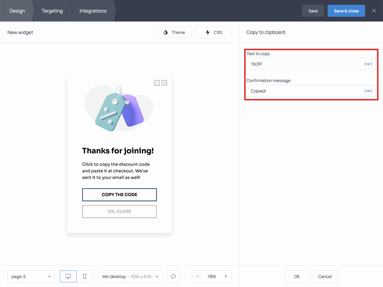Click COPY THE CODE button in preview

pos(119,195)
